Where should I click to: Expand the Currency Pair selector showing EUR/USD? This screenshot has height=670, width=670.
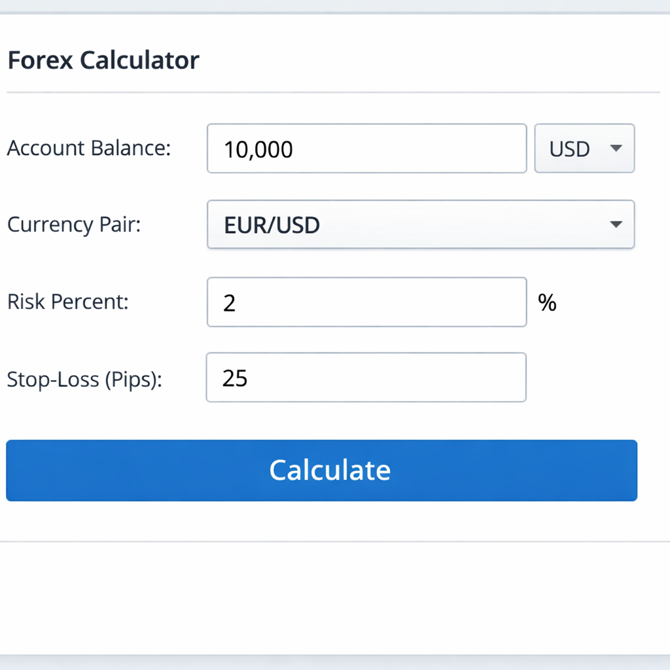click(x=421, y=224)
